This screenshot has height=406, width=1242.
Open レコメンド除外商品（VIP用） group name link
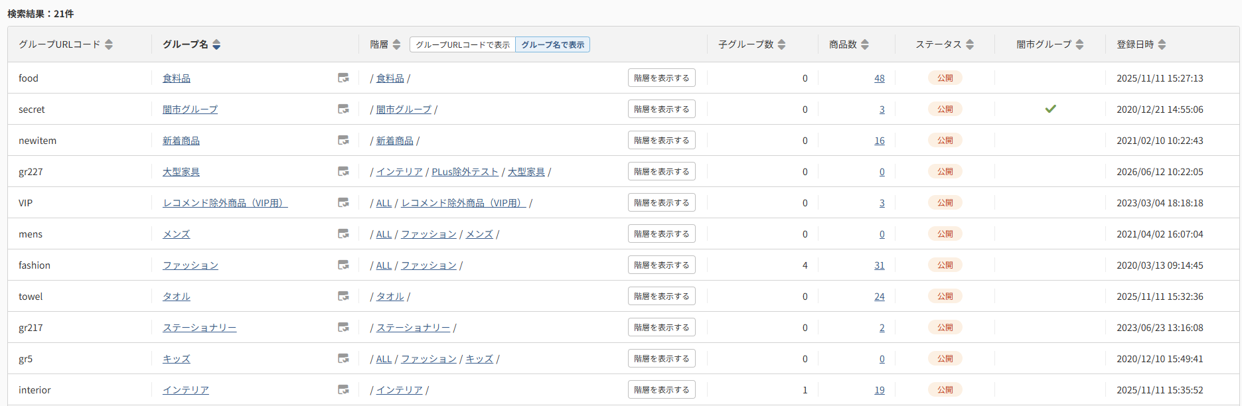(x=225, y=203)
